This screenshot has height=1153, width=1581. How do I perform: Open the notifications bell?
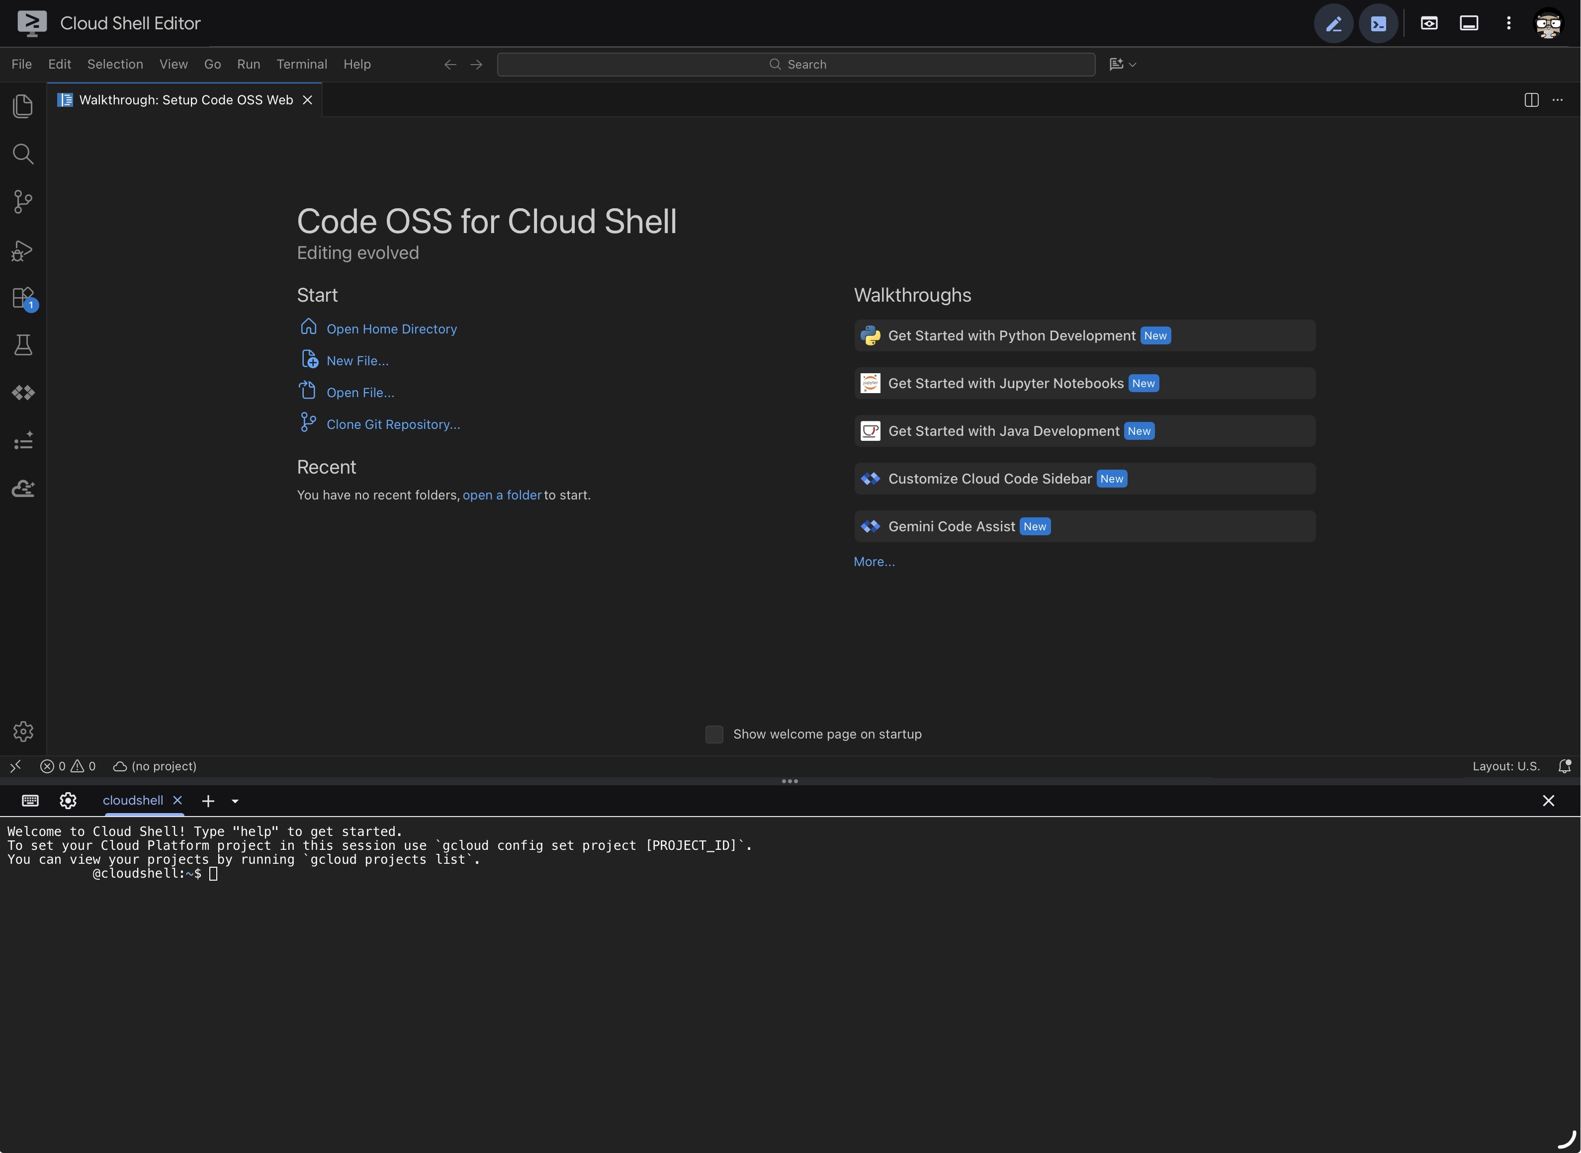pyautogui.click(x=1564, y=766)
